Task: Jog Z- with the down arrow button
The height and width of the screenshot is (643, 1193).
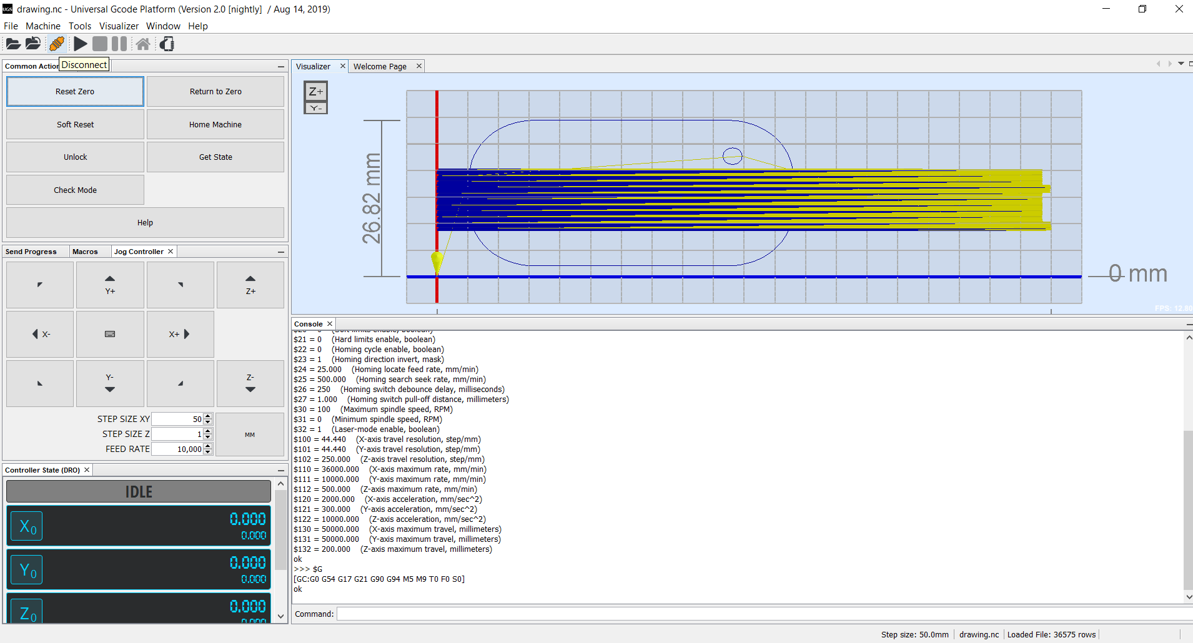Action: tap(250, 383)
